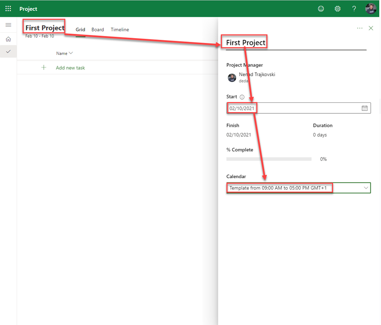Click Add new task
The height and width of the screenshot is (325, 381).
(x=70, y=68)
